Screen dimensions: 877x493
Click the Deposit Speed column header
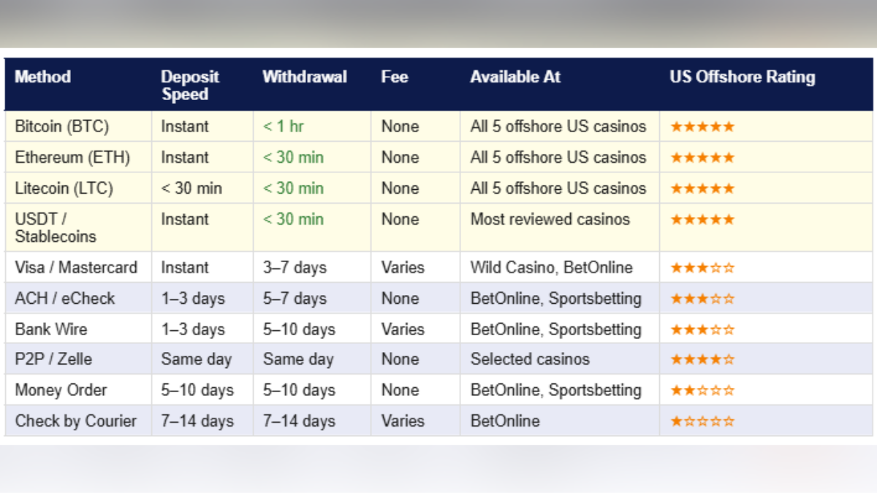click(x=190, y=85)
